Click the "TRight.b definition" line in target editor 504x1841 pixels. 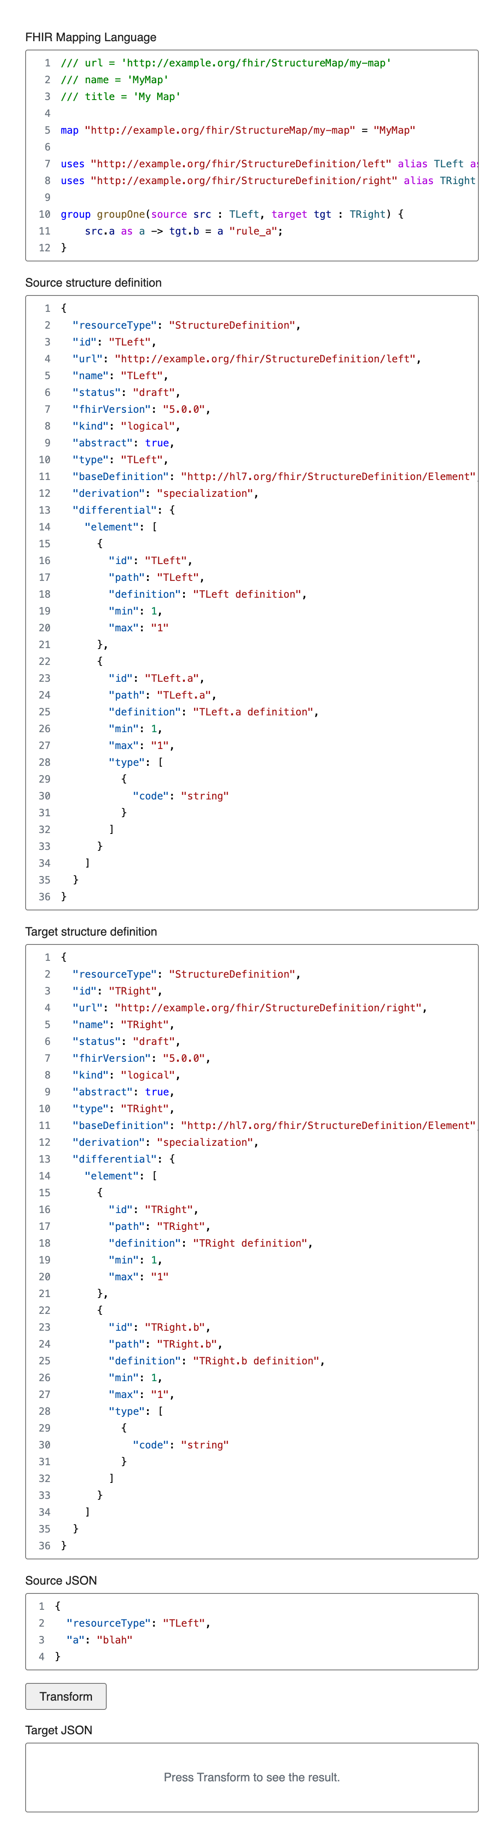click(215, 1361)
